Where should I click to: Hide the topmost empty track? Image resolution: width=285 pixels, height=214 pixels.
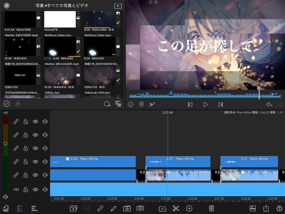(35, 121)
